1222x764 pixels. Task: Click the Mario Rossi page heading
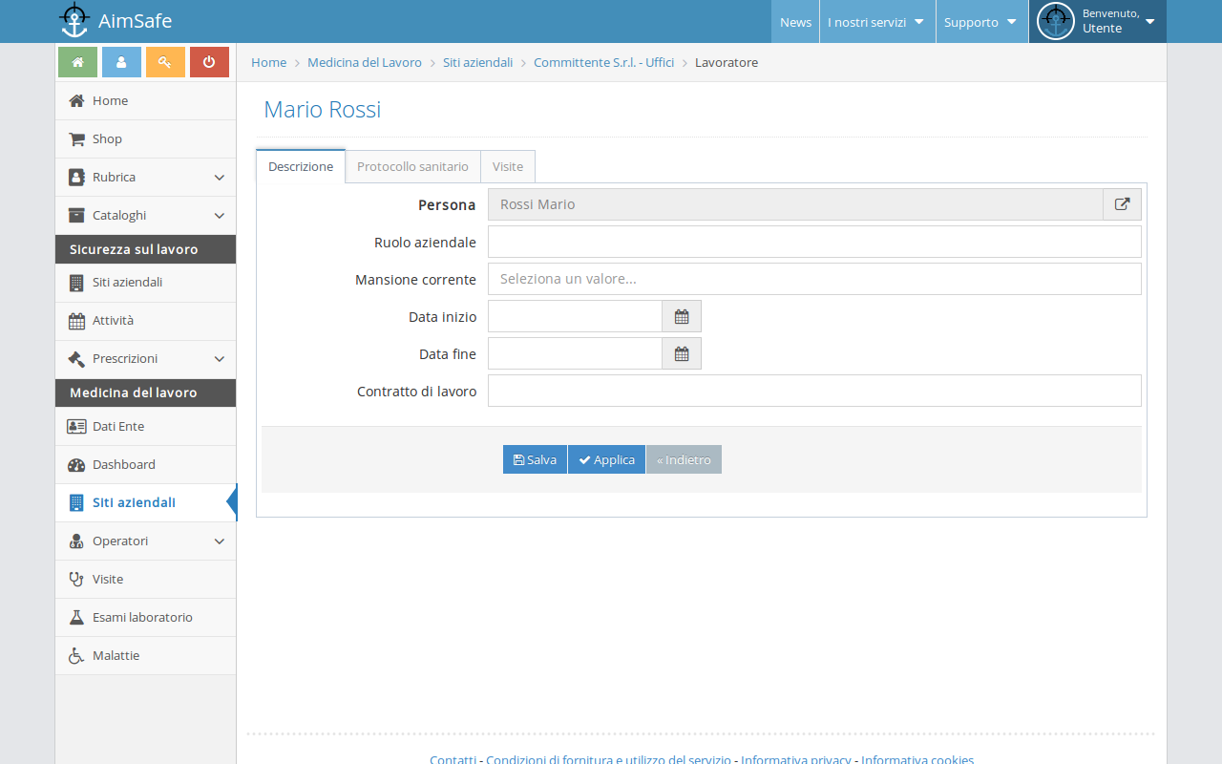pos(323,109)
